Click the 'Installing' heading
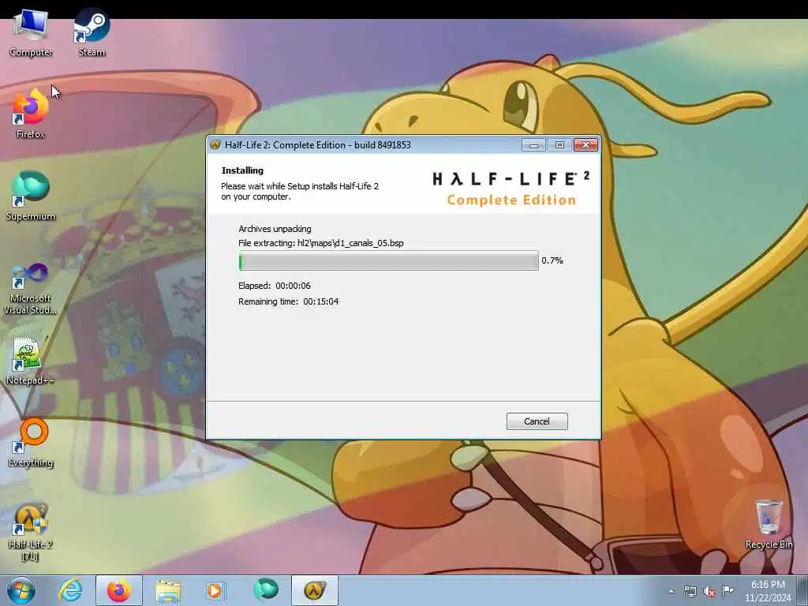The width and height of the screenshot is (808, 606). tap(242, 170)
